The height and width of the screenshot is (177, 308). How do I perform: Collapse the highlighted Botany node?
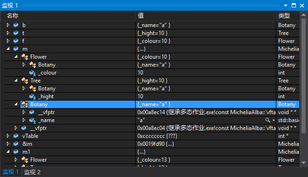tap(16, 104)
